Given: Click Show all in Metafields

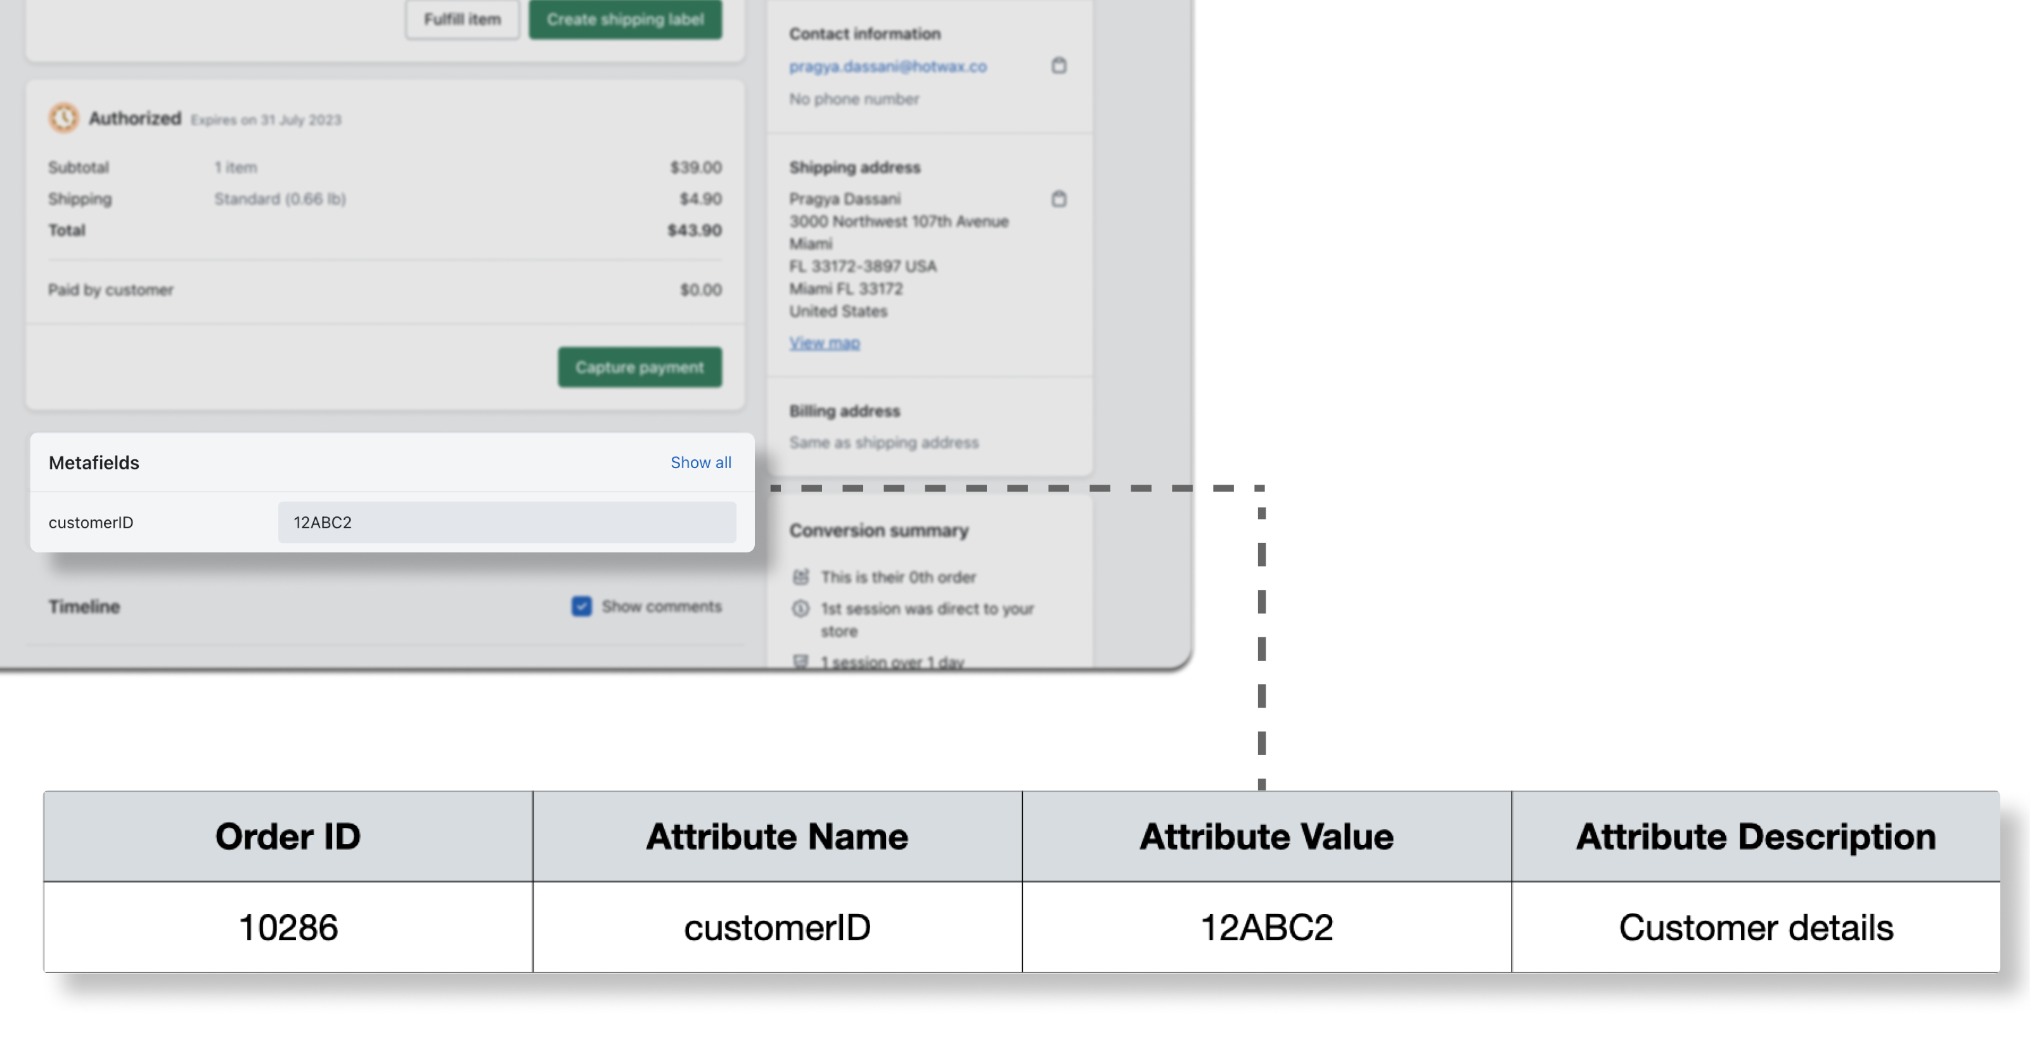Looking at the screenshot, I should point(700,462).
